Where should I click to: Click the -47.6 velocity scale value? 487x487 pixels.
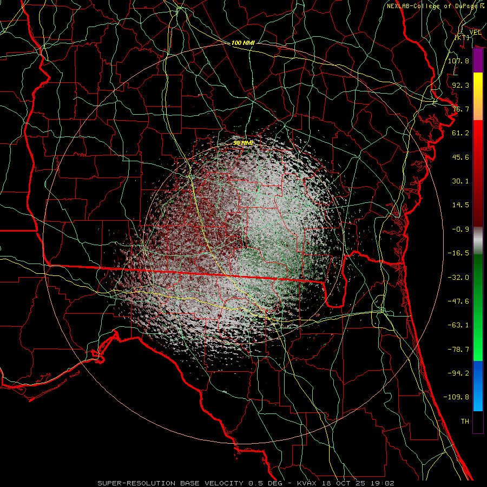[x=458, y=301]
